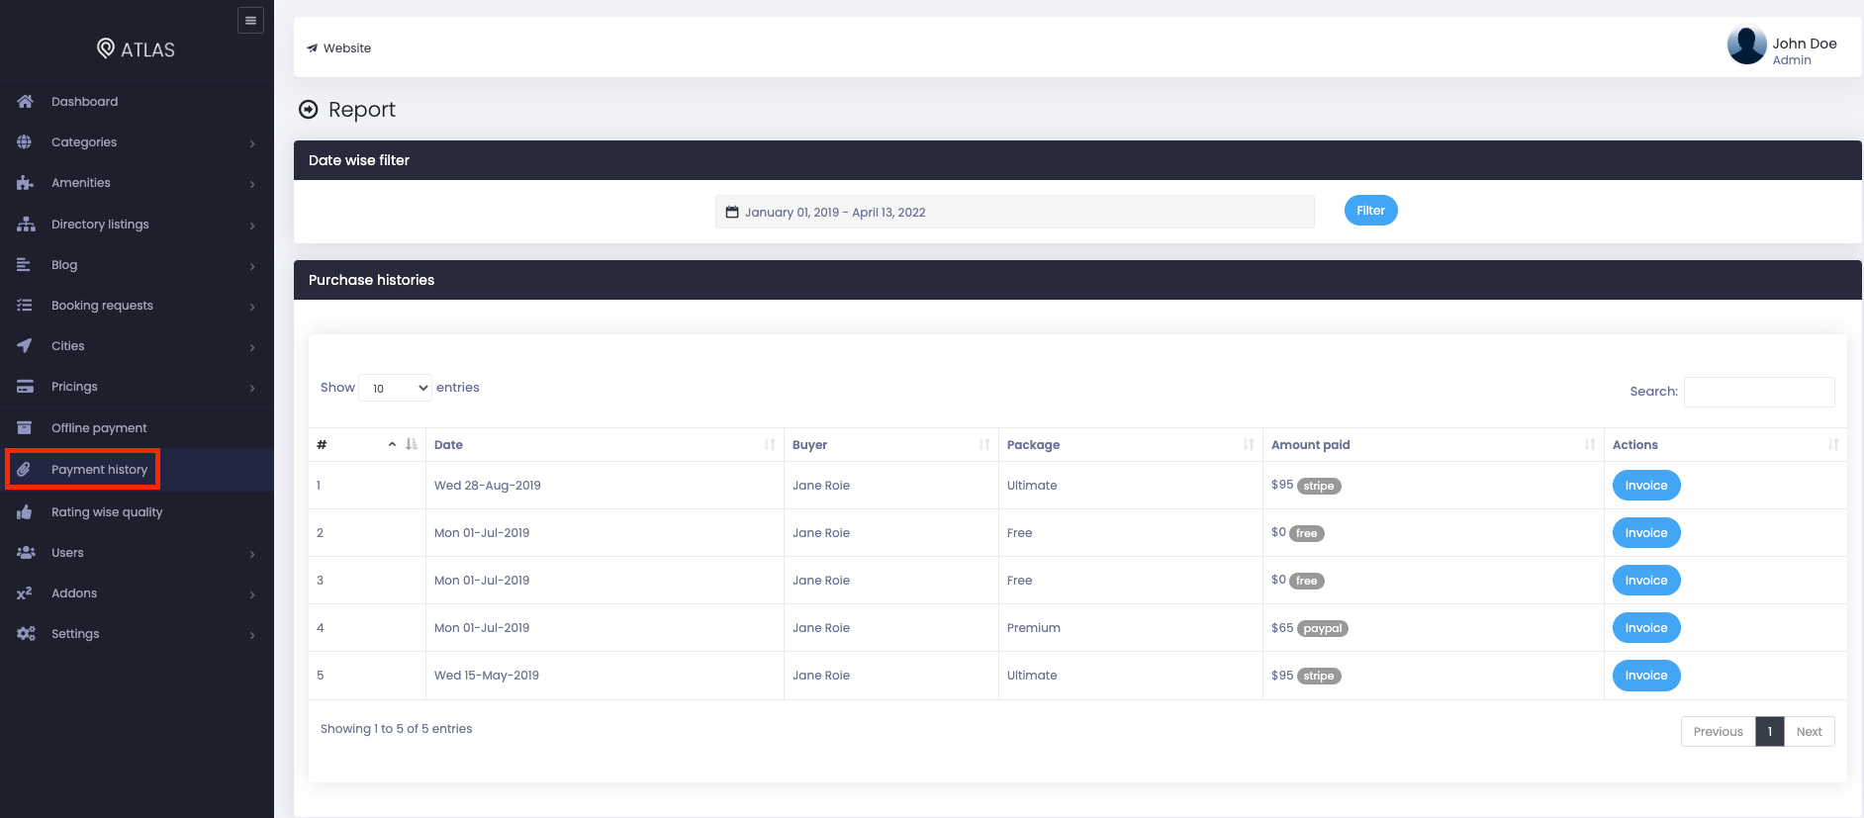Open Invoice for Wed 15-May-2019 purchase
This screenshot has height=818, width=1864.
point(1646,675)
